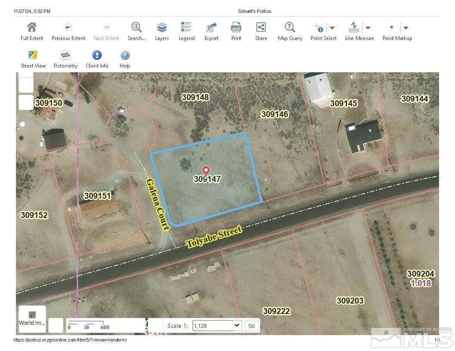The height and width of the screenshot is (351, 455).
Task: Show the map Legend
Action: [187, 28]
